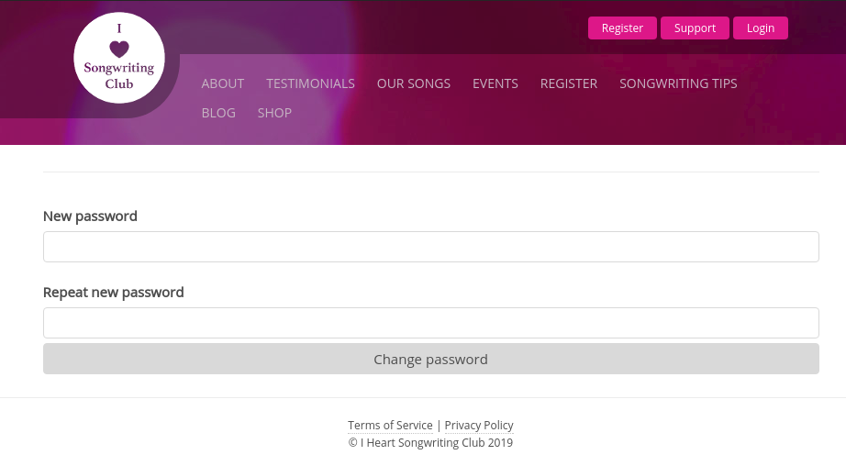Click the copyright text in the footer
This screenshot has height=466, width=846.
[x=430, y=443]
